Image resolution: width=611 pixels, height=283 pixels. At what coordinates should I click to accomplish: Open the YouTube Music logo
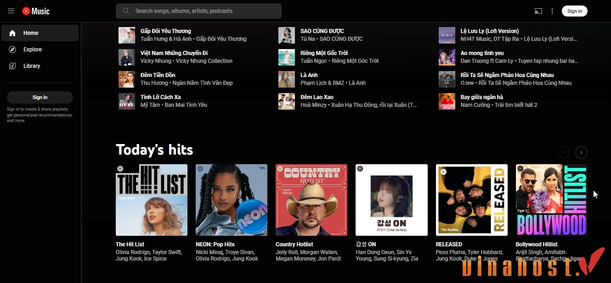tap(35, 11)
